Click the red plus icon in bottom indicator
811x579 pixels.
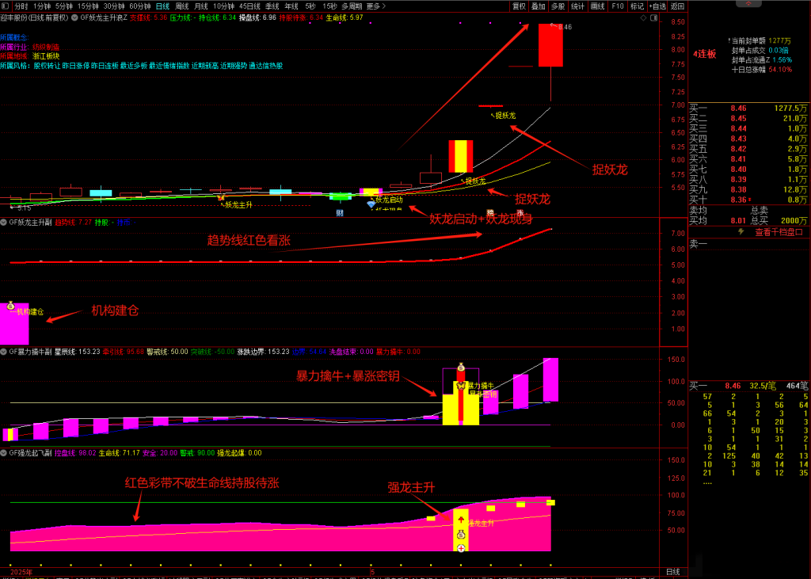click(x=461, y=548)
